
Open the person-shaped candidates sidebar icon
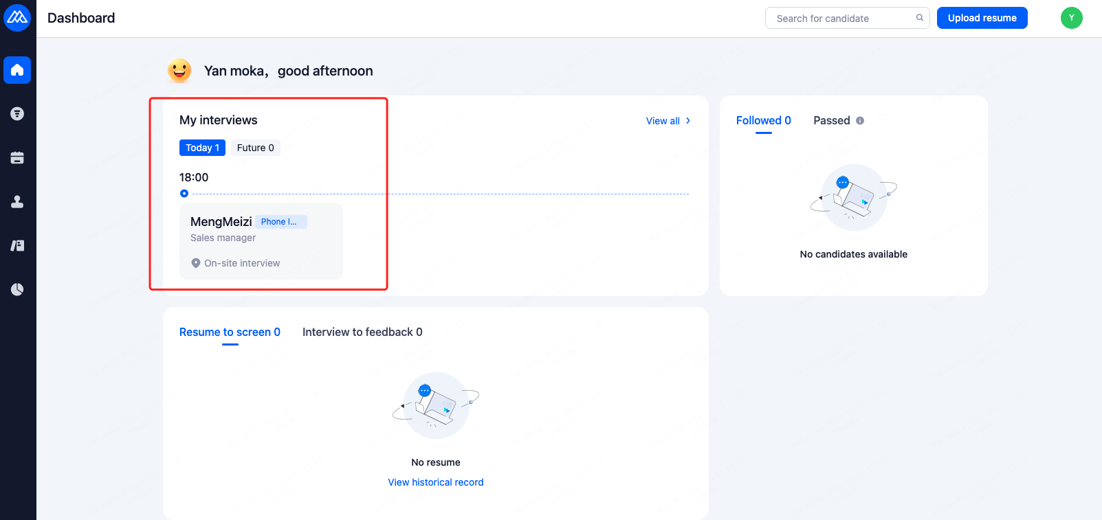pyautogui.click(x=17, y=202)
